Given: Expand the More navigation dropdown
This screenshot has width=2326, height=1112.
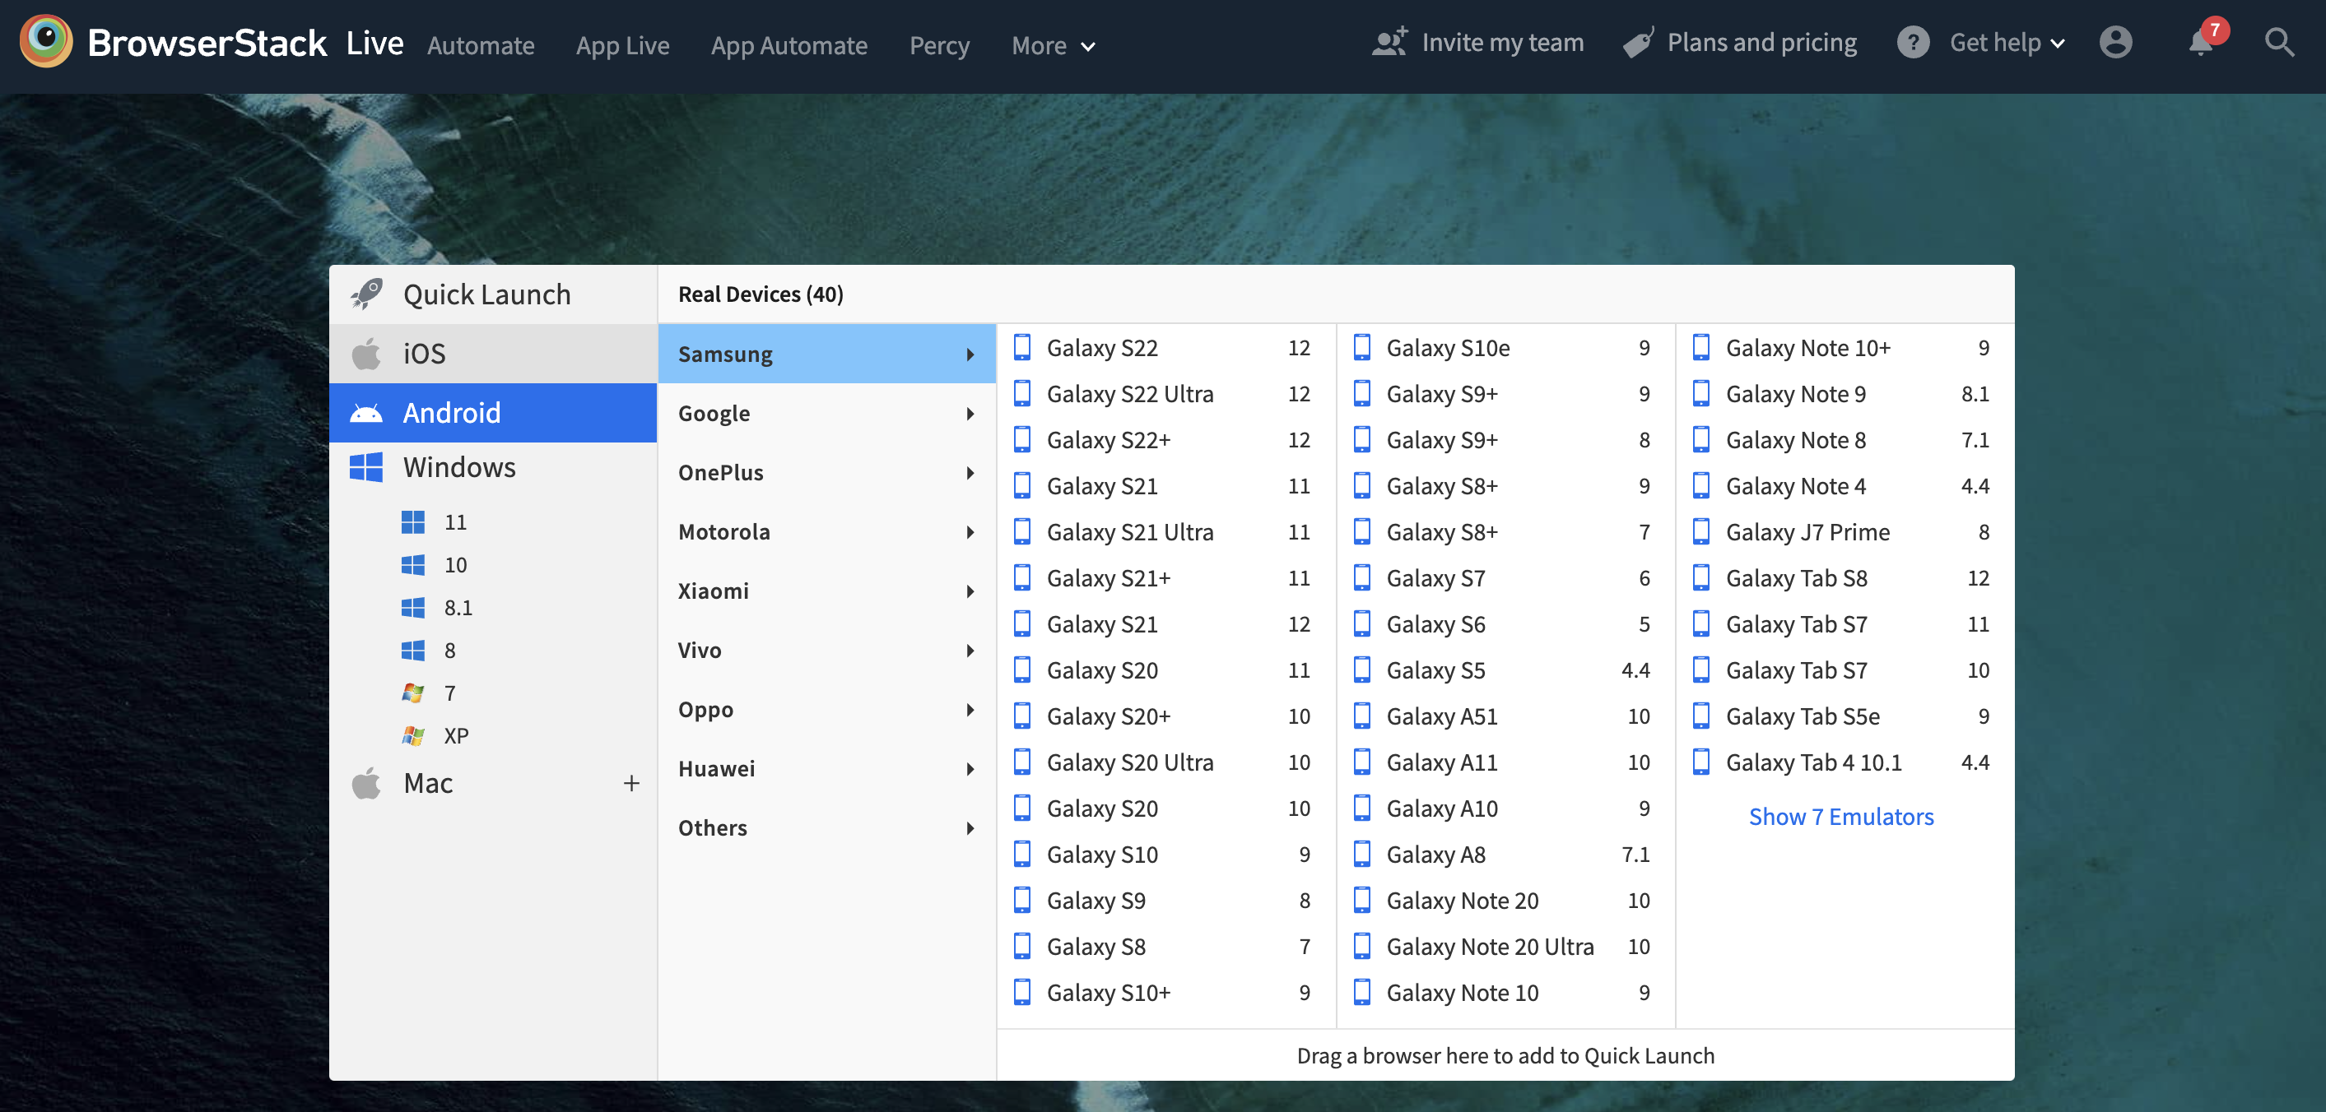Looking at the screenshot, I should 1053,45.
